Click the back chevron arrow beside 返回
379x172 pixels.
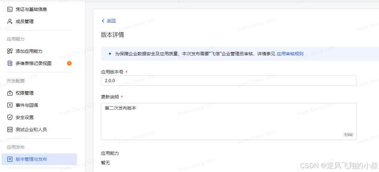tap(103, 21)
